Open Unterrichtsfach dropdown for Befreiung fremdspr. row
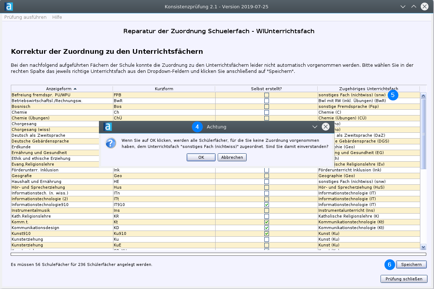This screenshot has width=434, height=289. pos(369,95)
